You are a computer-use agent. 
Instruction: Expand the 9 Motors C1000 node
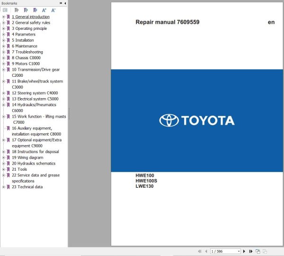3,64
